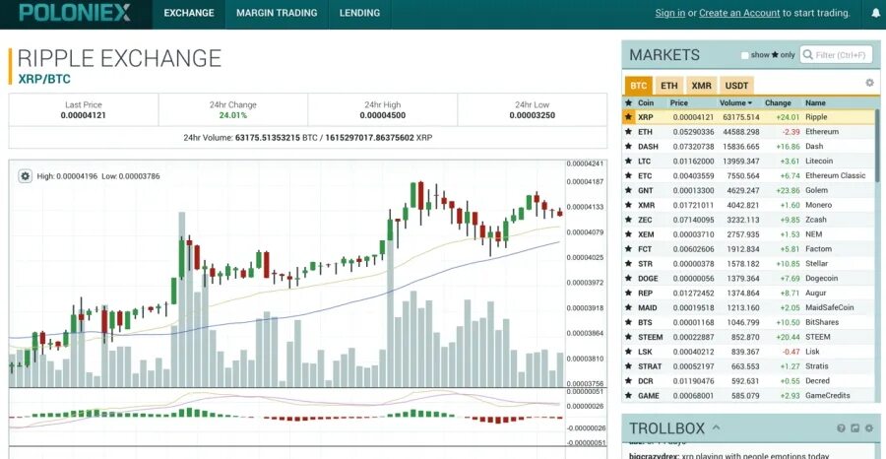Click the Create an Account link
This screenshot has width=886, height=459.
click(739, 13)
